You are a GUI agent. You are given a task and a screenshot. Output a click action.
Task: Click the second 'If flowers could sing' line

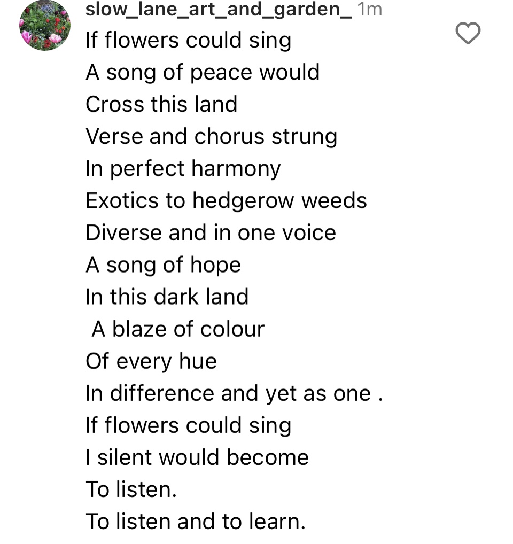(188, 425)
